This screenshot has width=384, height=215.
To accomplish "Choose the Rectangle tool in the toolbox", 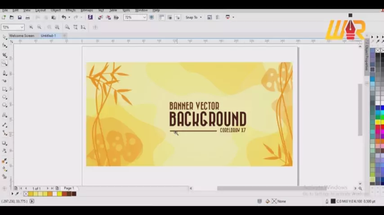I will click(4, 89).
